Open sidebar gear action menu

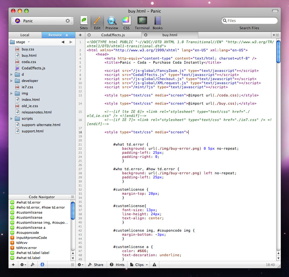23,265
